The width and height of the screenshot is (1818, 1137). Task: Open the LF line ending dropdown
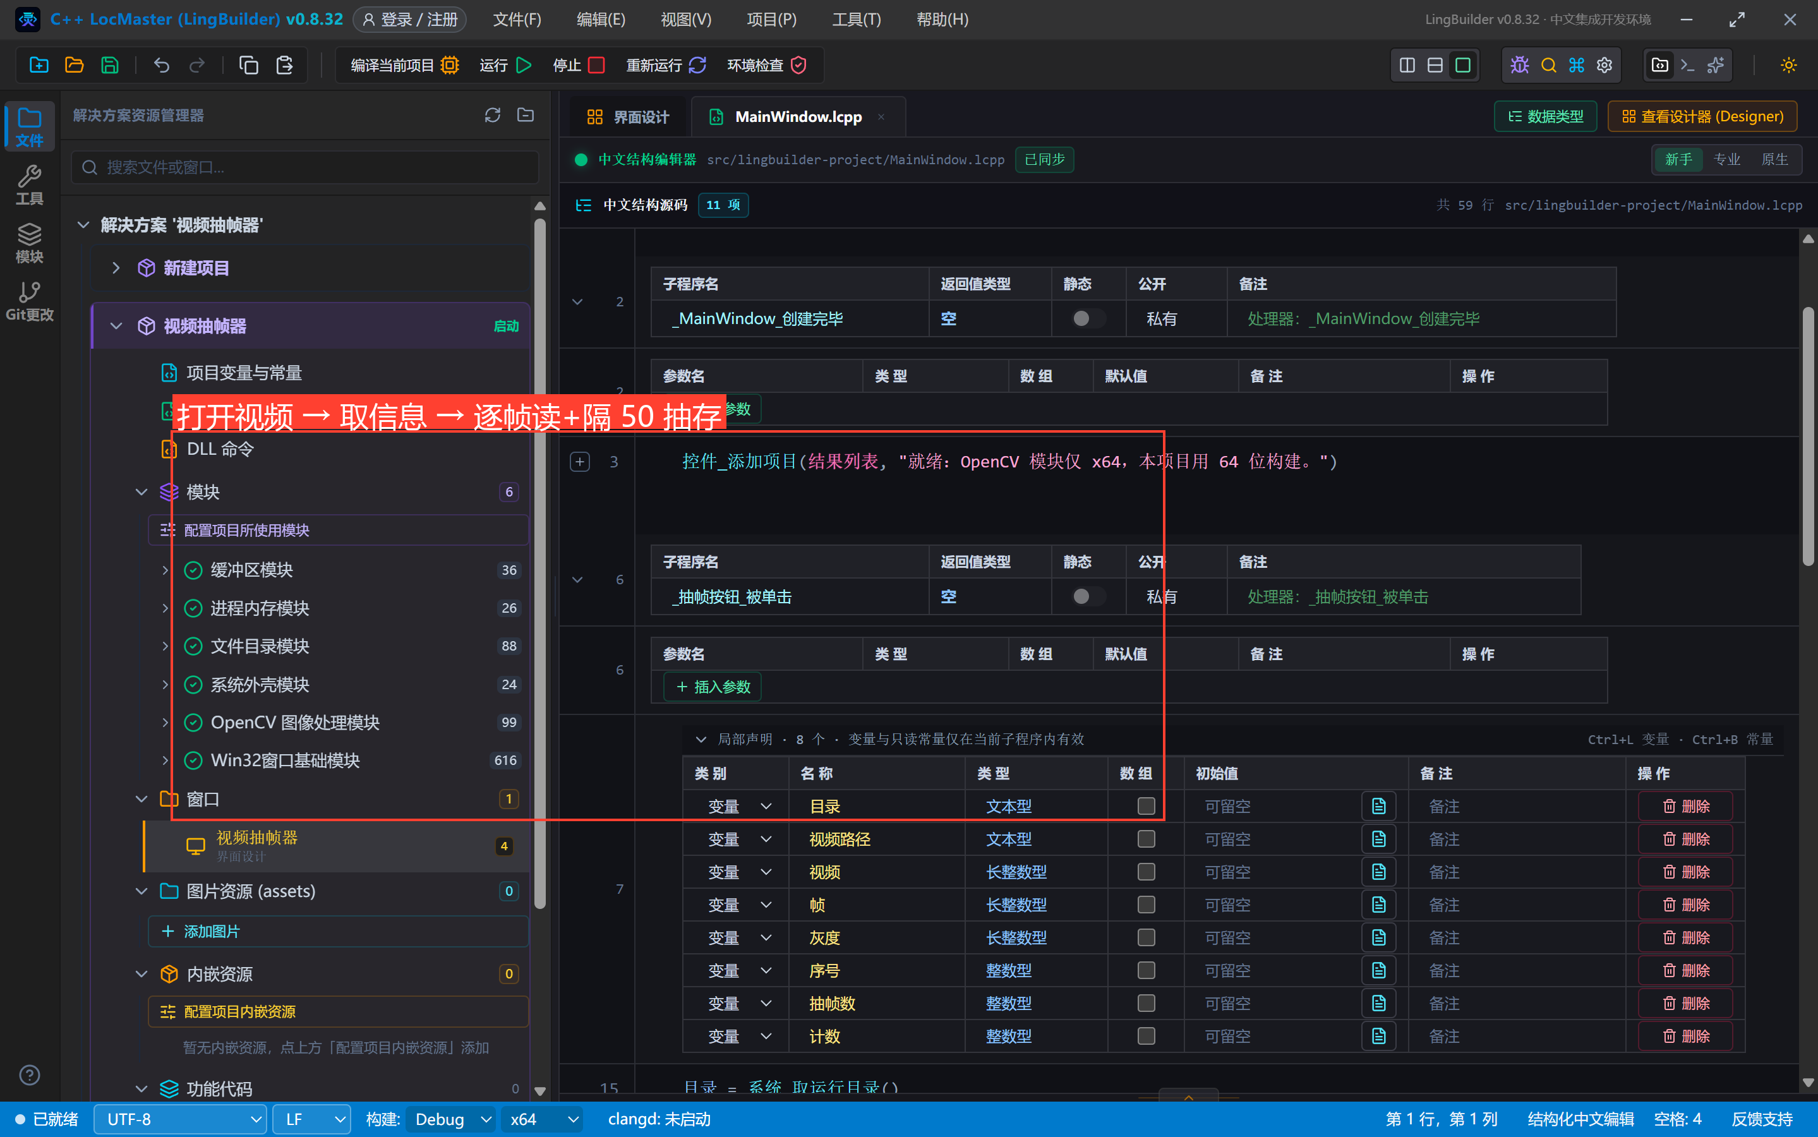[311, 1119]
